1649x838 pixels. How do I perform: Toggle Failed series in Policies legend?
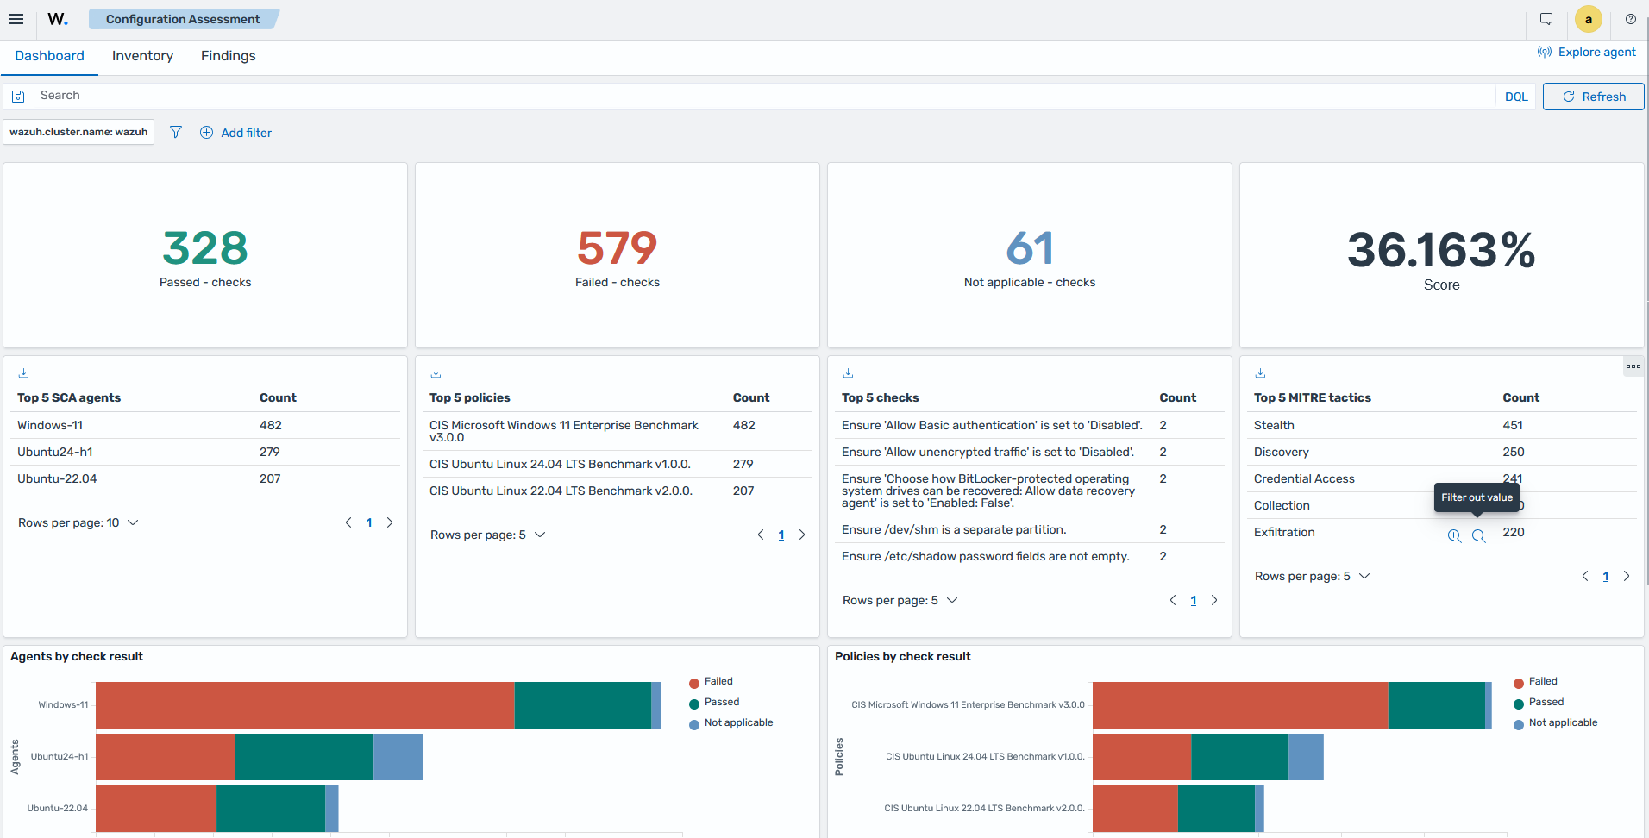tap(1536, 682)
